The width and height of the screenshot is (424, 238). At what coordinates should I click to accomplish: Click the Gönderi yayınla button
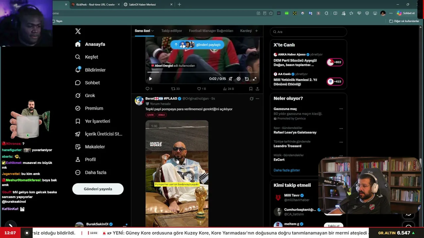[98, 189]
